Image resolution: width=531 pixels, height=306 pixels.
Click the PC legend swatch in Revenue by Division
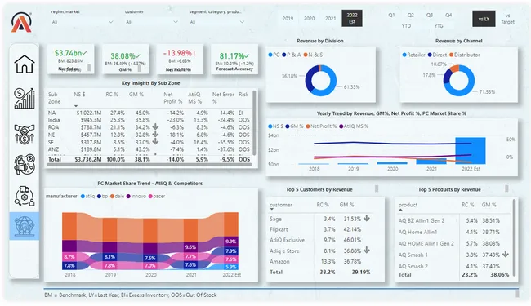click(x=270, y=55)
